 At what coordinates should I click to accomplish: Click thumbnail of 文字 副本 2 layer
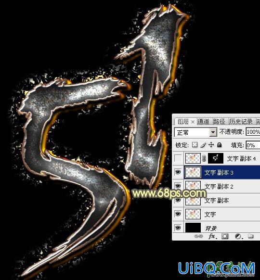pos(193,186)
